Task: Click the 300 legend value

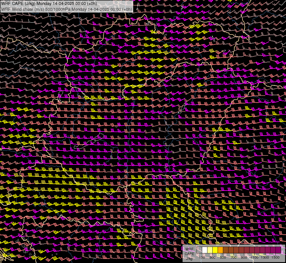Action: click(x=212, y=257)
